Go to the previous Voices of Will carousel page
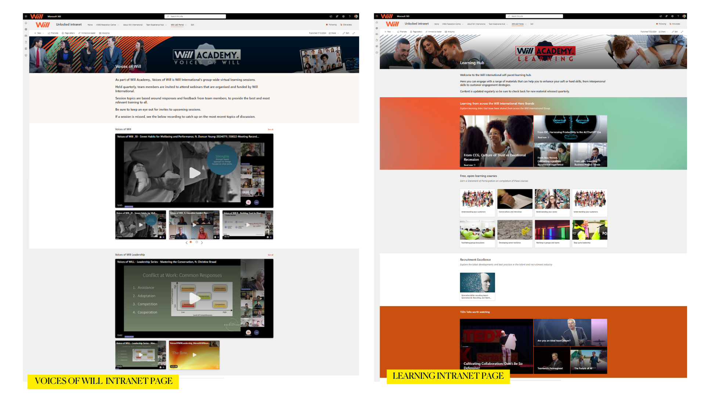Viewport: 705px width, 396px height. coord(187,242)
